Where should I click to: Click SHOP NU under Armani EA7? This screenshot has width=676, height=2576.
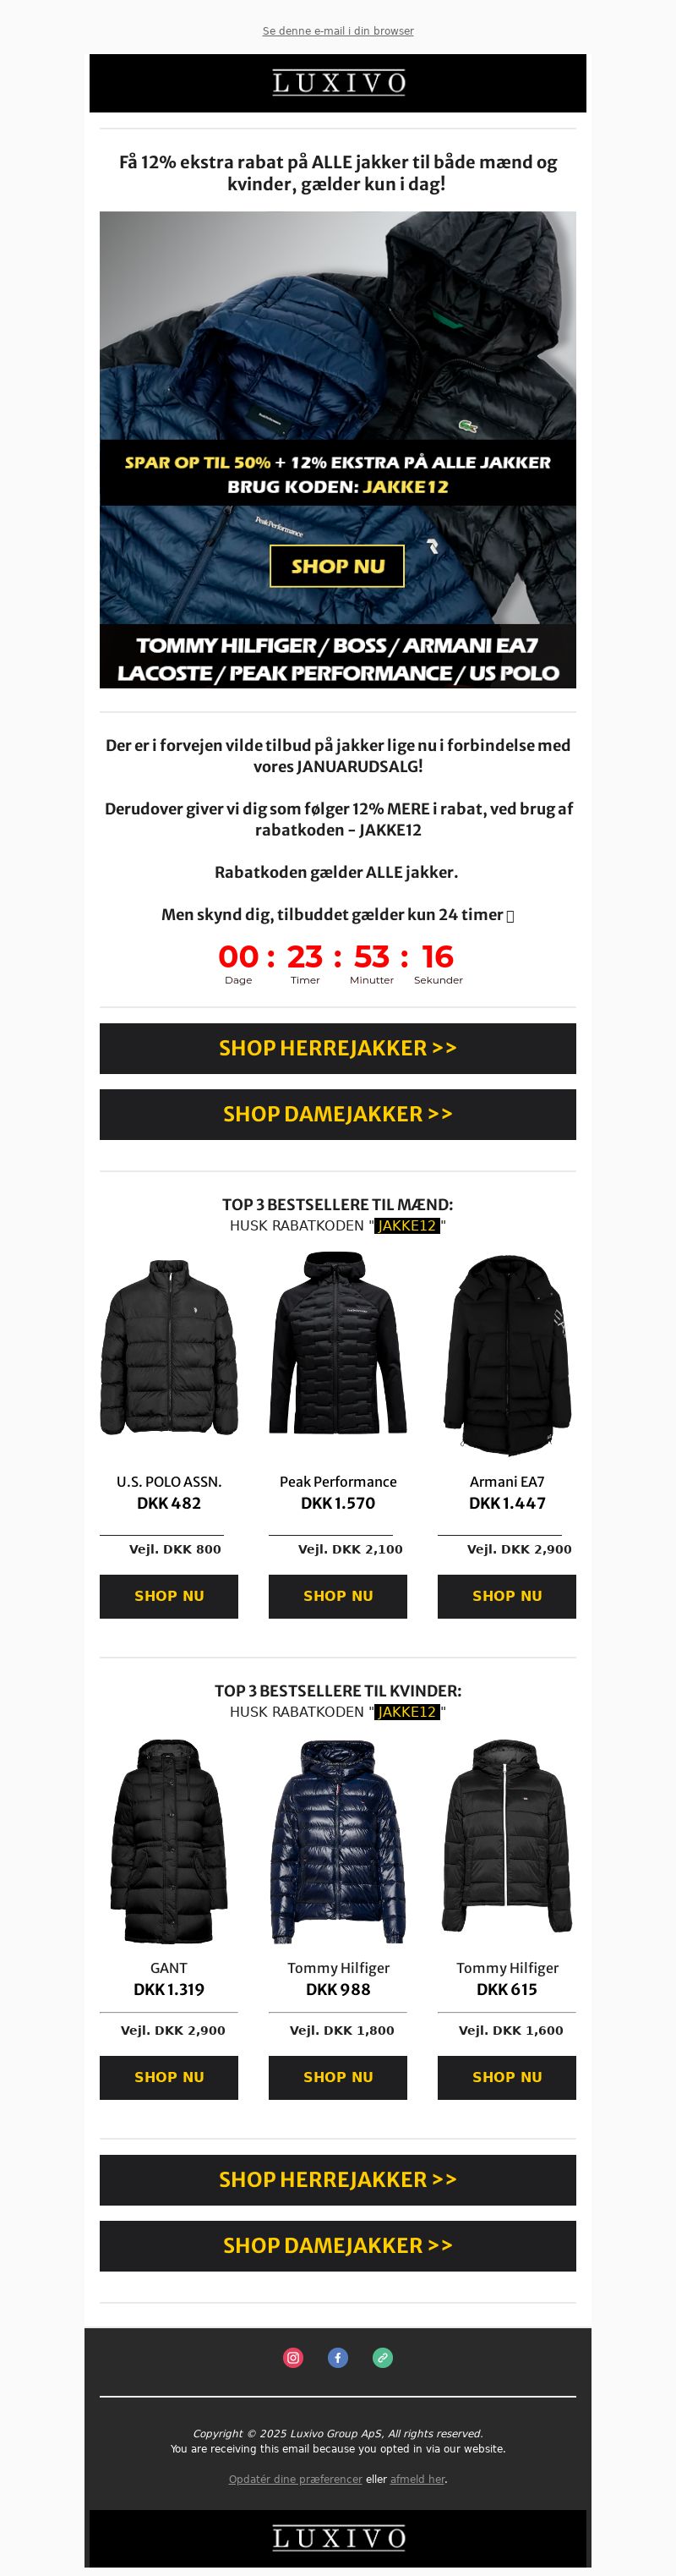pos(507,1596)
